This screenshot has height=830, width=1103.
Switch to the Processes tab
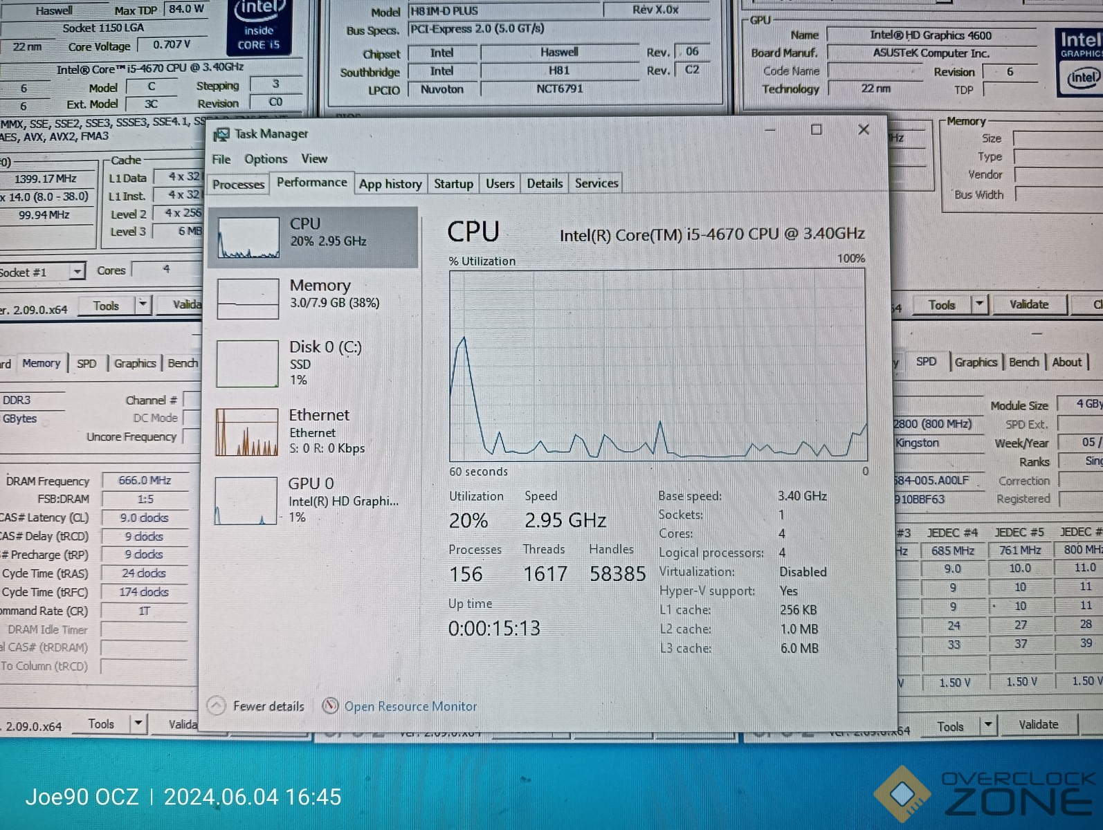pyautogui.click(x=238, y=185)
